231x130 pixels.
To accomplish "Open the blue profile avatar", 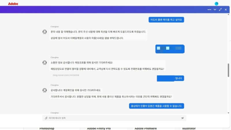I will pos(216,4).
